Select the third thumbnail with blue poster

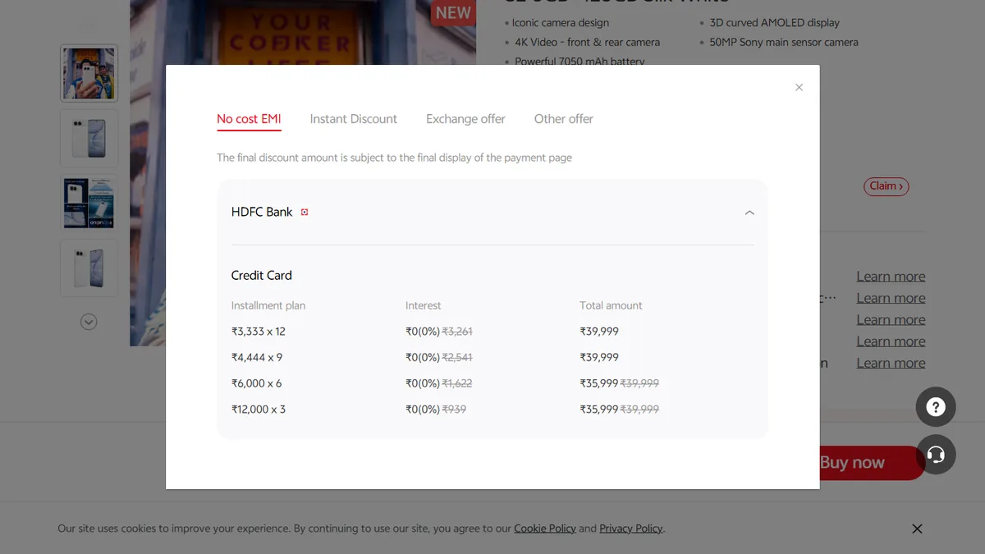coord(89,204)
